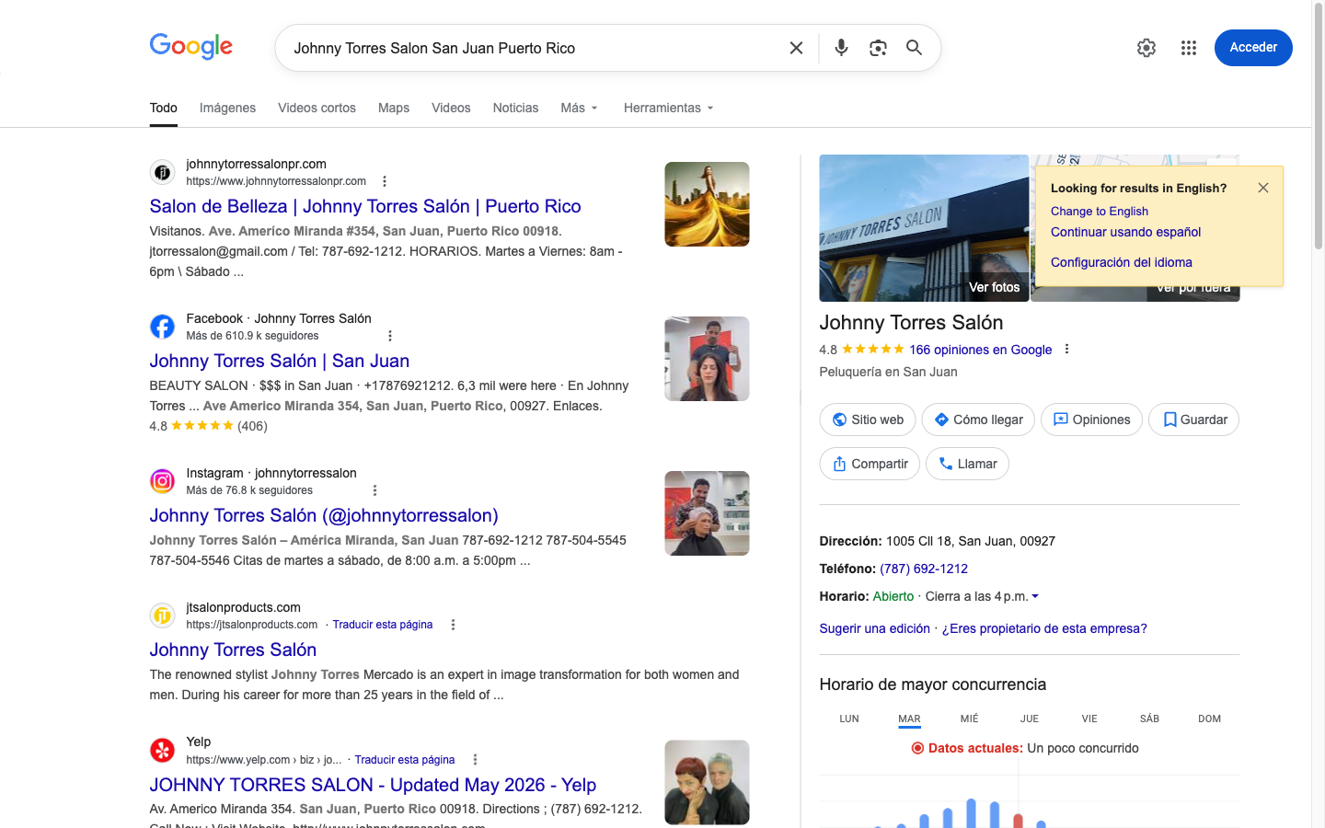Open Johnny Torres Salón | San Juan Facebook link
Viewport: 1325px width, 828px height.
click(280, 361)
